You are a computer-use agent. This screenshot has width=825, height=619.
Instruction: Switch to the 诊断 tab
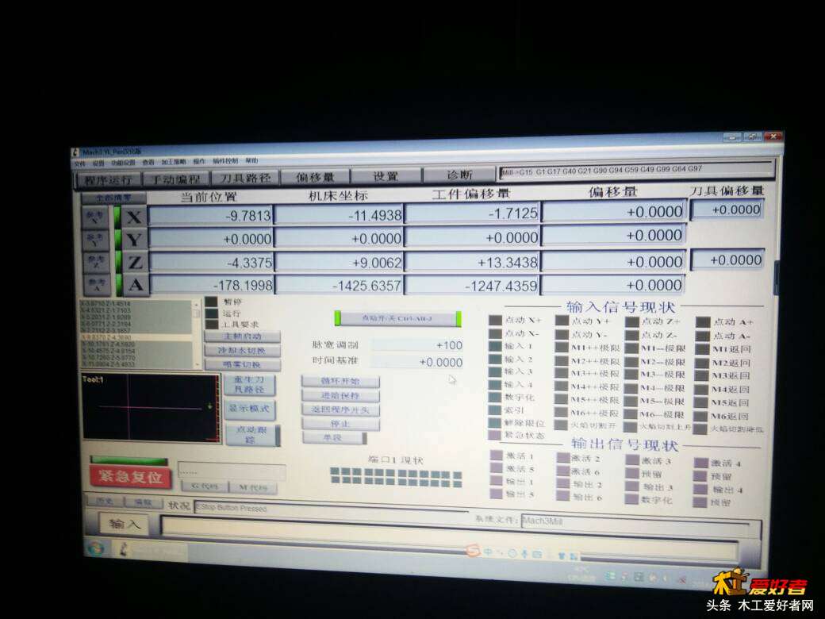[459, 175]
